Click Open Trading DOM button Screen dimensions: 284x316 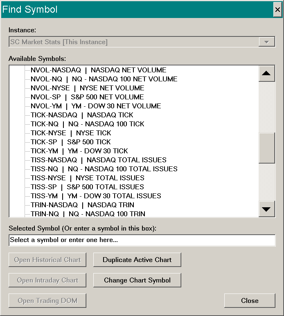point(47,301)
